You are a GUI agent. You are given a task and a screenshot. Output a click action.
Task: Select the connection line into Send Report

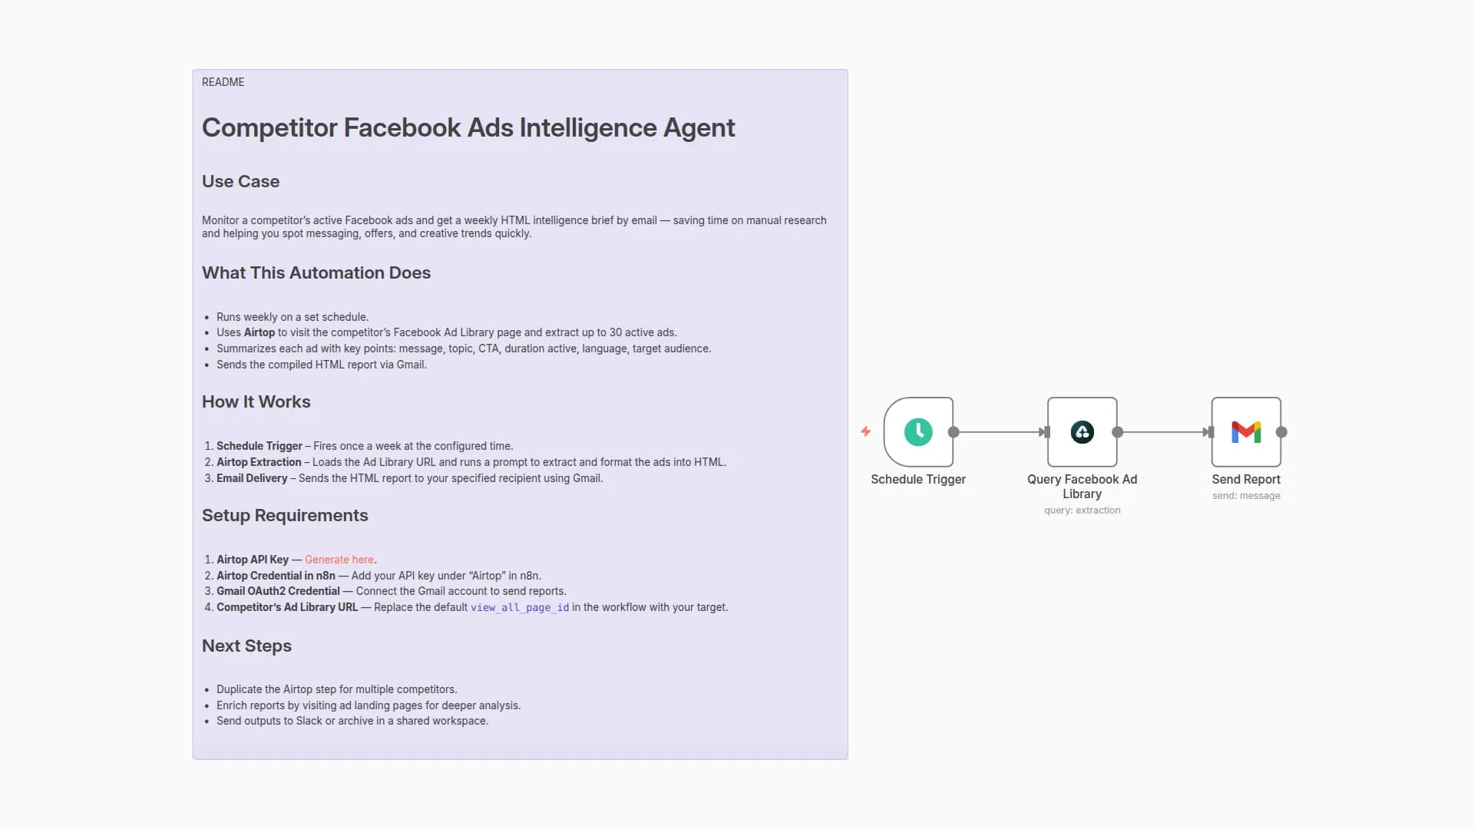pyautogui.click(x=1162, y=432)
